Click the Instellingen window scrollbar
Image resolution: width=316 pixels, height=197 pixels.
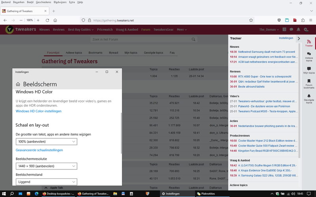[x=121, y=133]
